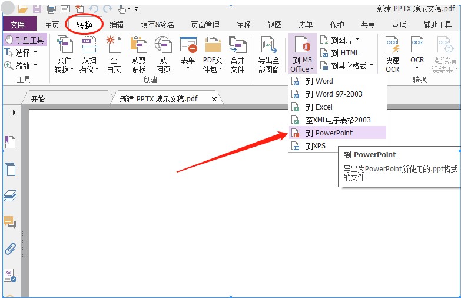Click the undo arrow icon
This screenshot has height=298, width=461.
[x=94, y=9]
